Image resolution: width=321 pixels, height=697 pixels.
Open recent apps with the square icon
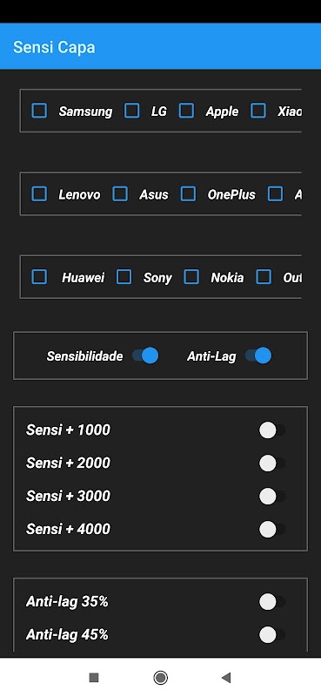pos(94,678)
